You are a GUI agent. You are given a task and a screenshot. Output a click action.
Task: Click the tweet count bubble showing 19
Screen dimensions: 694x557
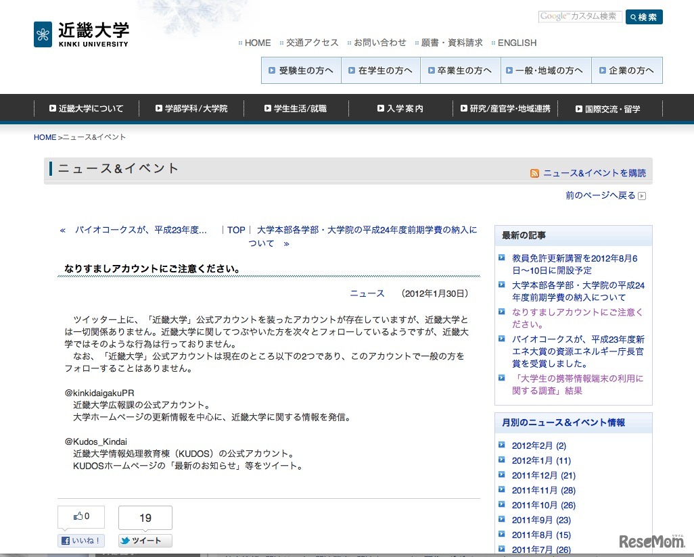click(x=145, y=518)
